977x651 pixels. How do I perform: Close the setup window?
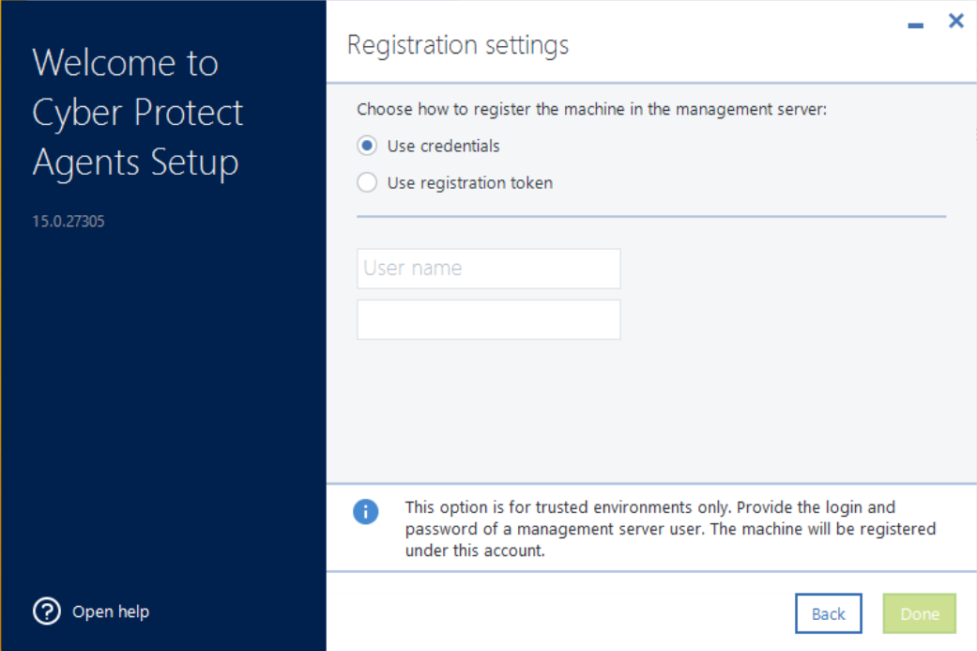click(x=955, y=21)
